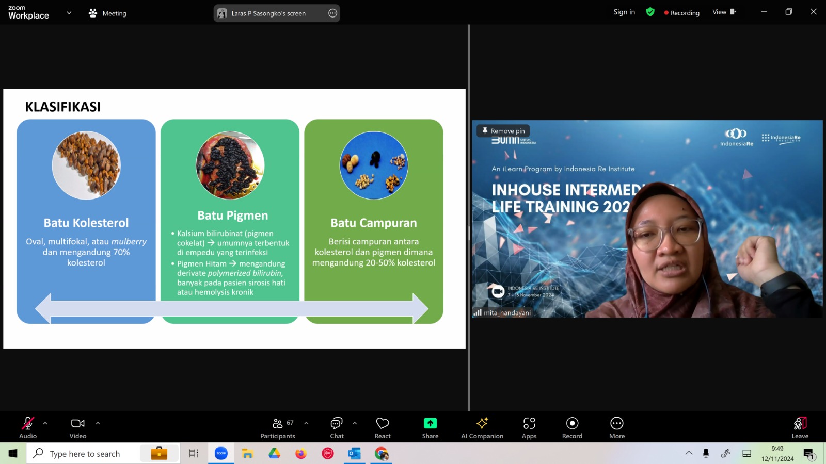
Task: Toggle the Video camera
Action: coord(78,428)
